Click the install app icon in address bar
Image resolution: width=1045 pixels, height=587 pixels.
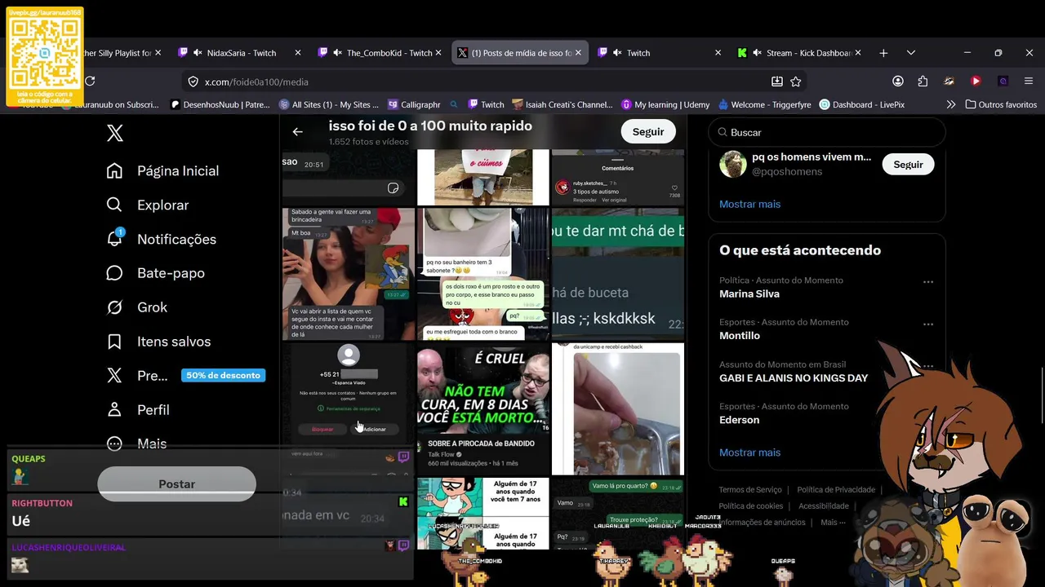[x=777, y=82]
